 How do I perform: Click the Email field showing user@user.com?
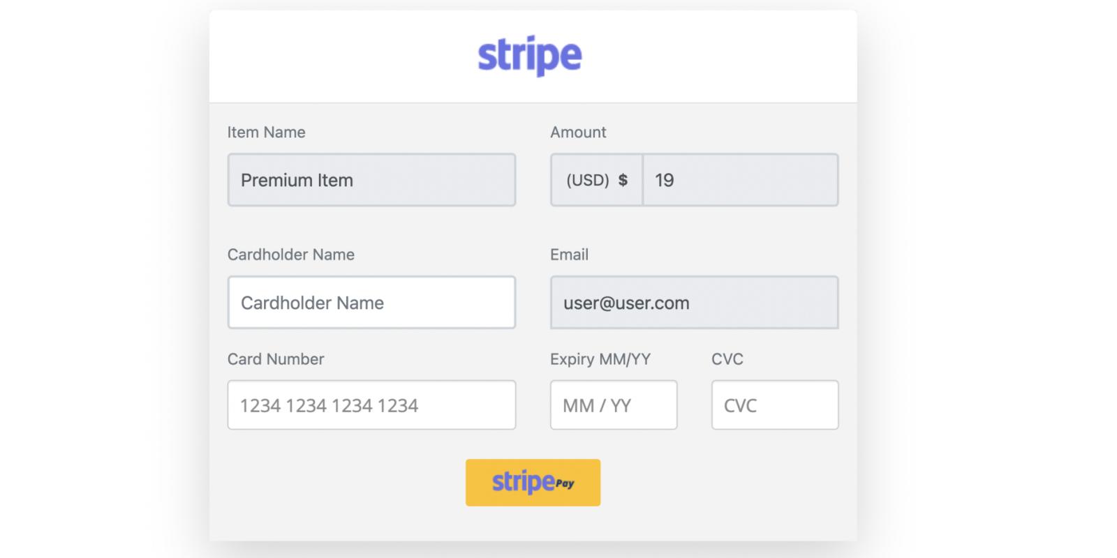(694, 303)
